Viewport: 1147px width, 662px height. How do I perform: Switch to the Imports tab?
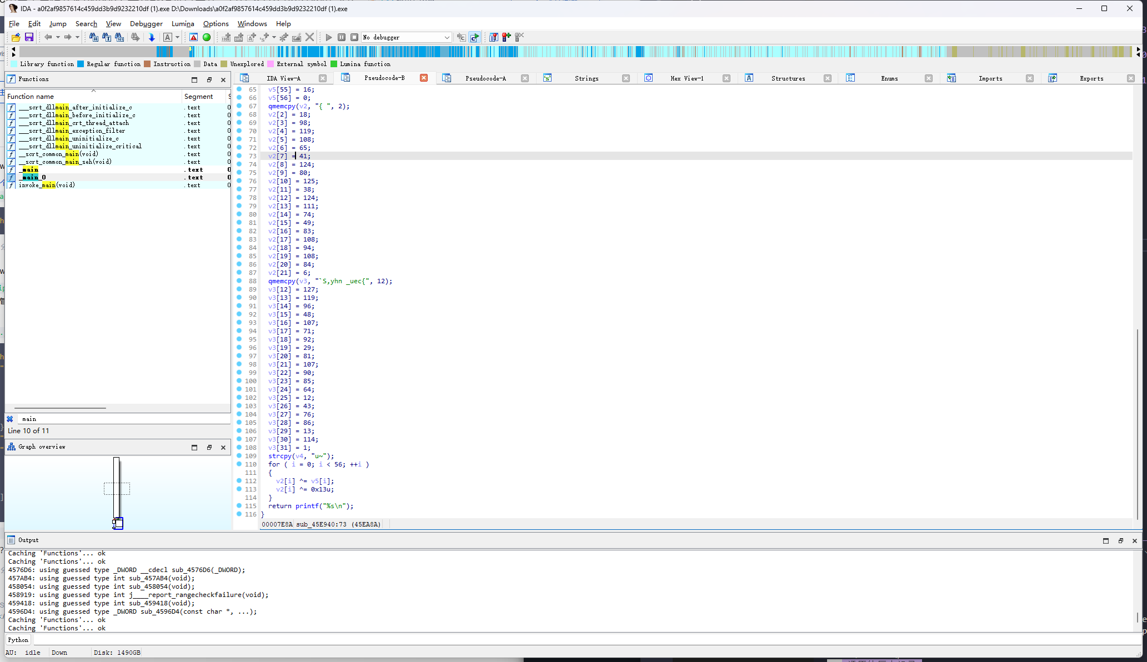point(990,78)
